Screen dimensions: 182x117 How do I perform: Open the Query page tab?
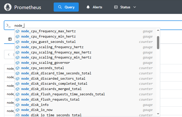click(x=66, y=7)
